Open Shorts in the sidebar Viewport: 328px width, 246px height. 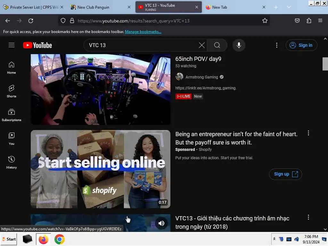[12, 91]
